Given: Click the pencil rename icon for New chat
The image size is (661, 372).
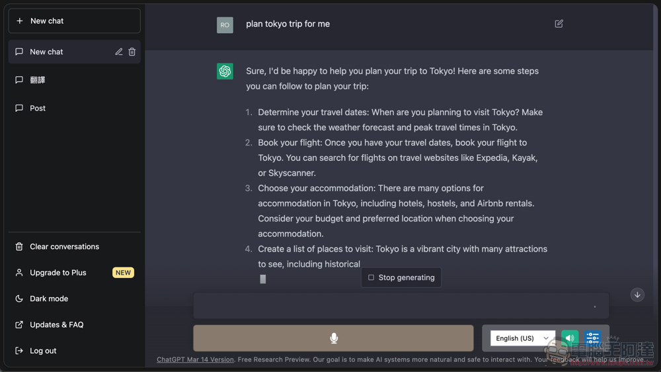Looking at the screenshot, I should tap(119, 52).
